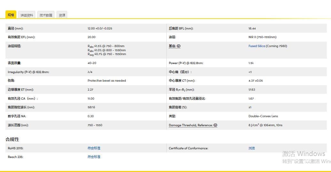Select the clear aperture value 11.00
This screenshot has height=172, width=331.
pyautogui.click(x=91, y=98)
